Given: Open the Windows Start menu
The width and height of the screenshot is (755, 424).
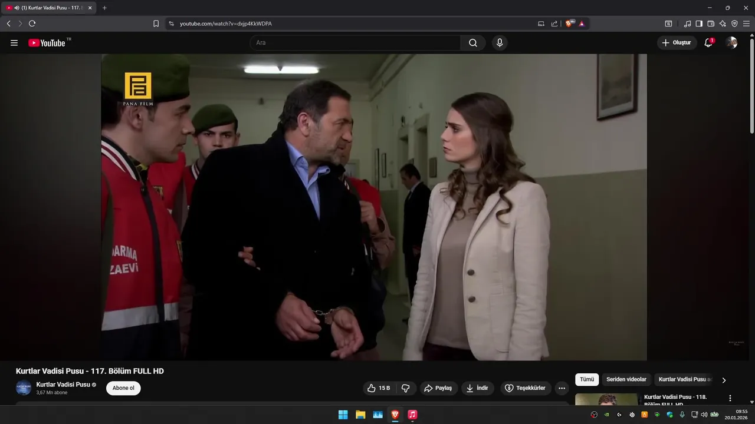Looking at the screenshot, I should coord(343,415).
